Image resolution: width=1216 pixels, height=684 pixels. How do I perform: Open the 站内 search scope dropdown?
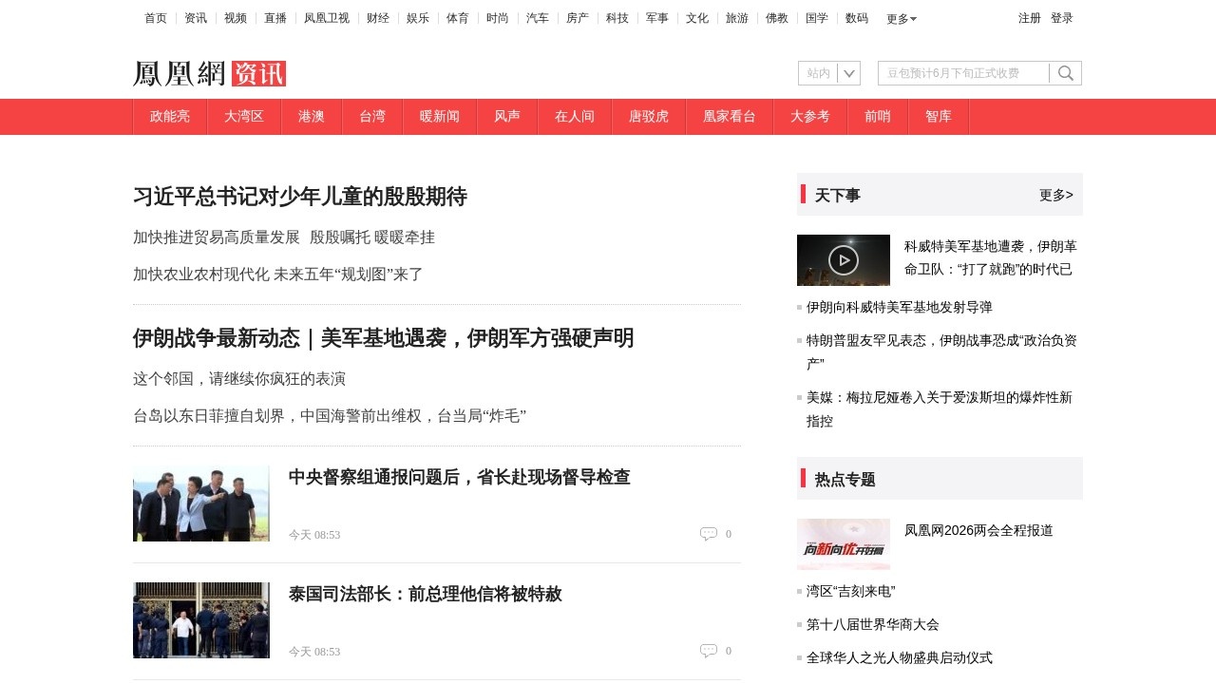[829, 73]
